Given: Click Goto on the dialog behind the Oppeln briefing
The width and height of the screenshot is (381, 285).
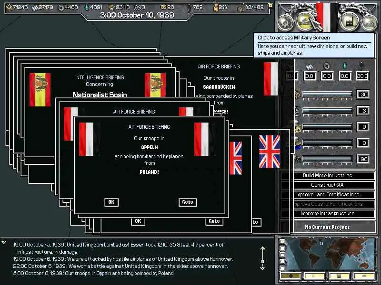Looking at the screenshot, I should [214, 221].
